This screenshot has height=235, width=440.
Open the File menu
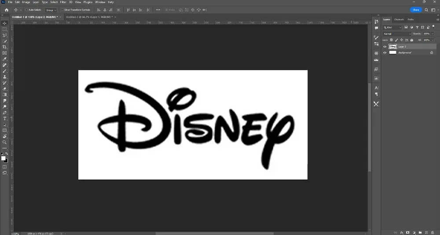point(10,2)
